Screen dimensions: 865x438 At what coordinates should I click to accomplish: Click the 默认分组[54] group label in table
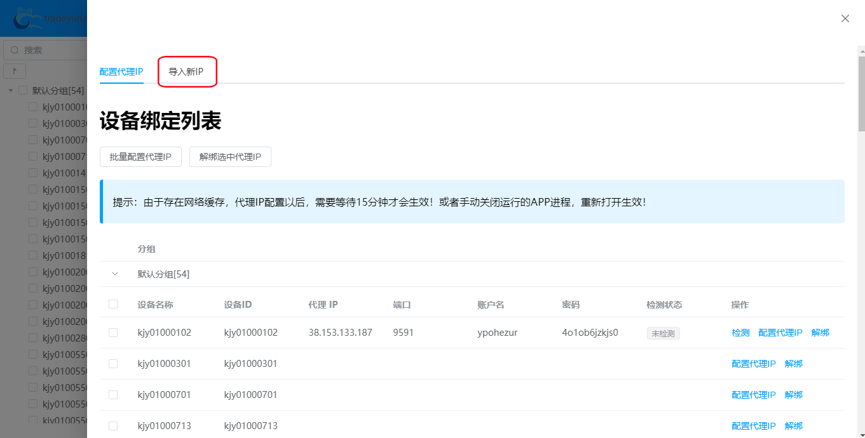163,274
